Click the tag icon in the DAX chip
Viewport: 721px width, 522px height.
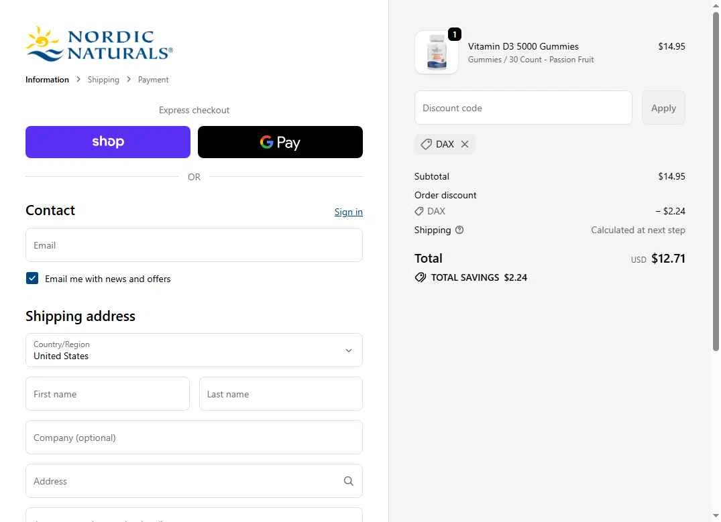coord(427,144)
